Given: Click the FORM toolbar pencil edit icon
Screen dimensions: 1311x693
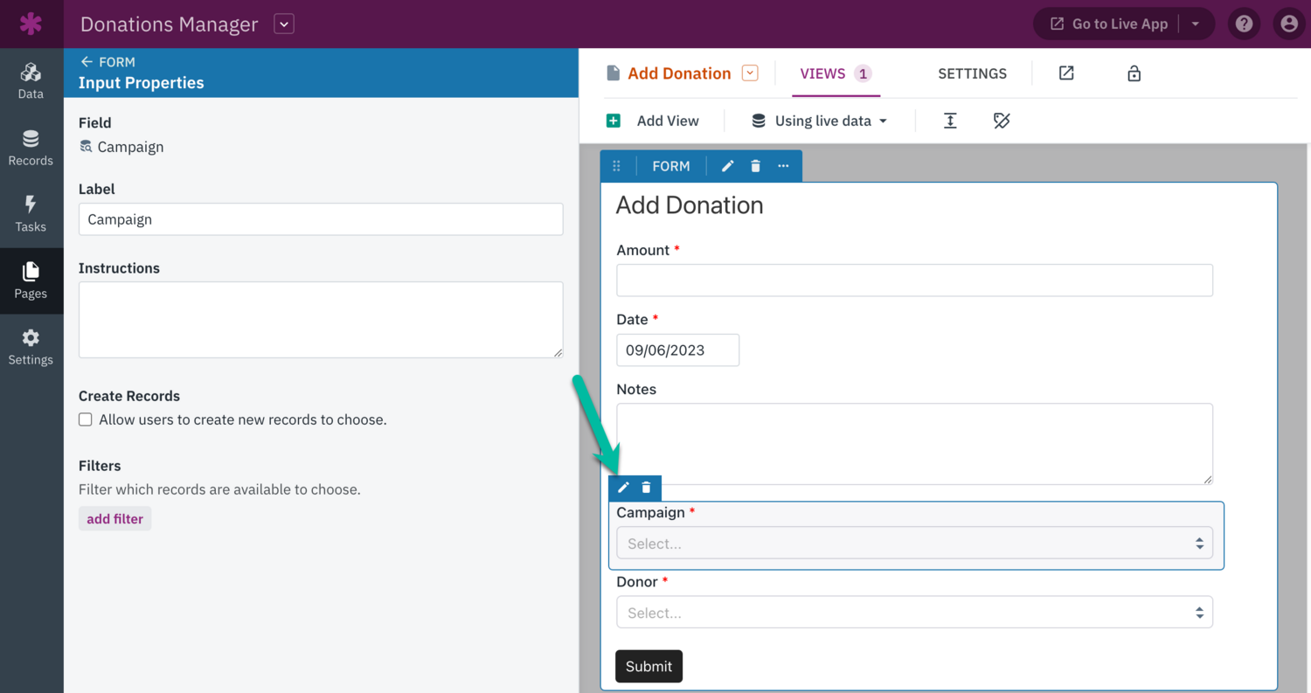Looking at the screenshot, I should tap(727, 166).
